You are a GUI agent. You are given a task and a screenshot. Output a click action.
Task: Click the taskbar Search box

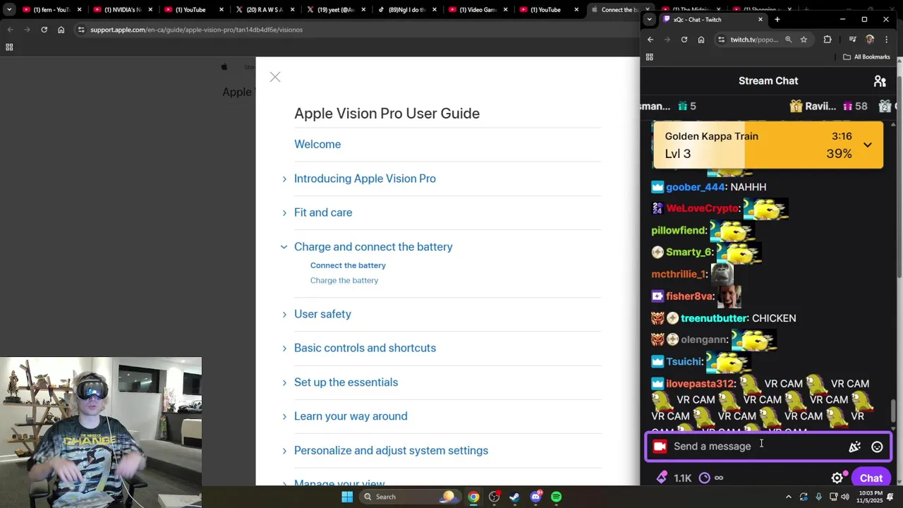(409, 497)
